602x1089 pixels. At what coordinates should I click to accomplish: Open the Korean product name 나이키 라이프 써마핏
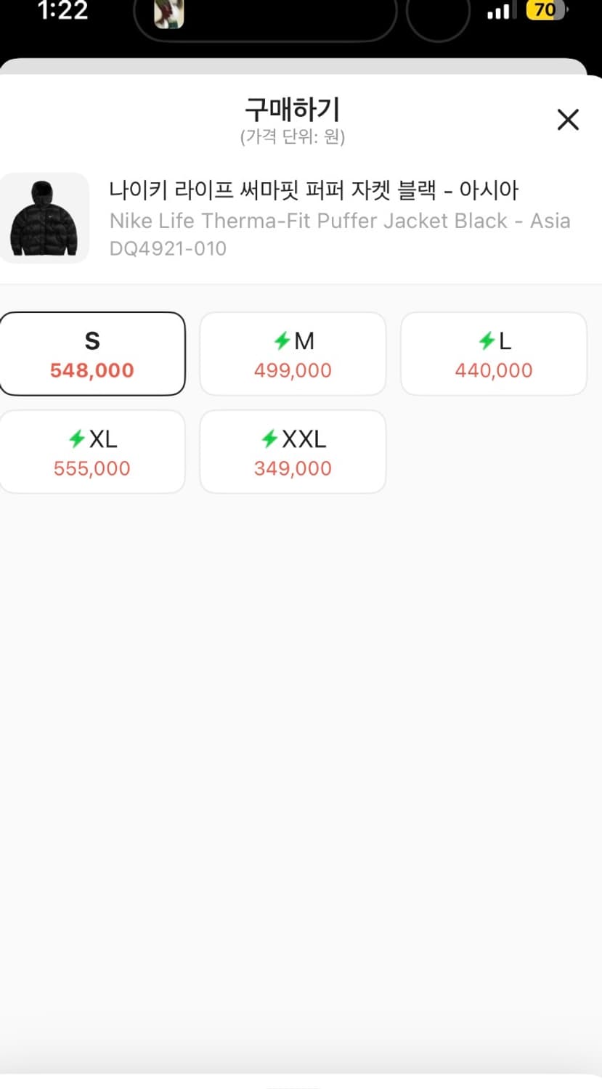point(314,190)
